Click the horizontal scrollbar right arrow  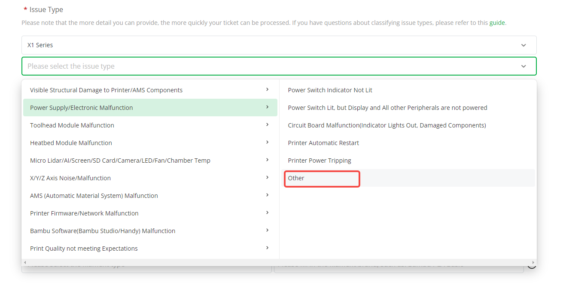[x=533, y=262]
